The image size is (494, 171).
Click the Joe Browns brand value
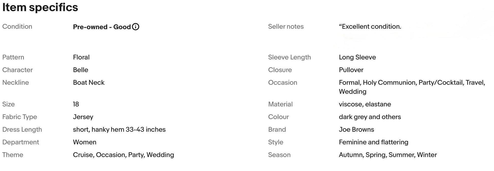tap(356, 130)
